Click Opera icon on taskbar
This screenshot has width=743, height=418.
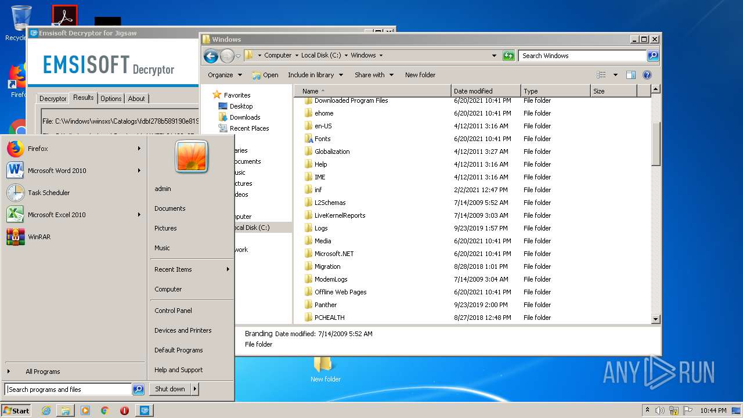(x=124, y=410)
